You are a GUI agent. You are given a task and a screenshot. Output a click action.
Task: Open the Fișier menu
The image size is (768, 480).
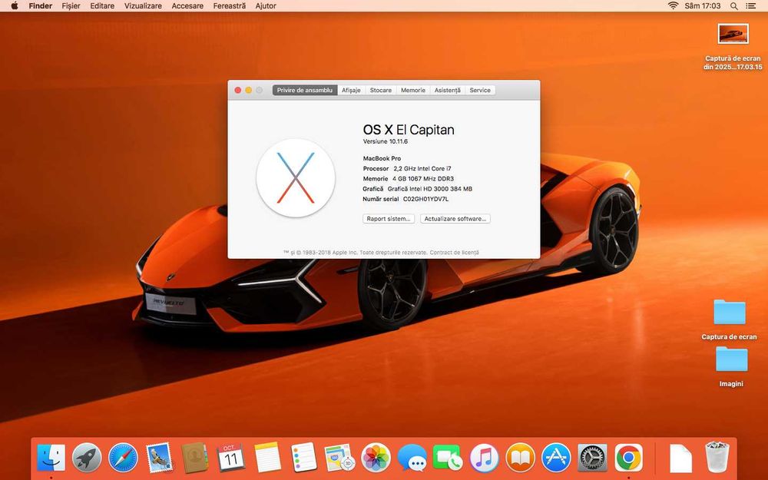71,6
